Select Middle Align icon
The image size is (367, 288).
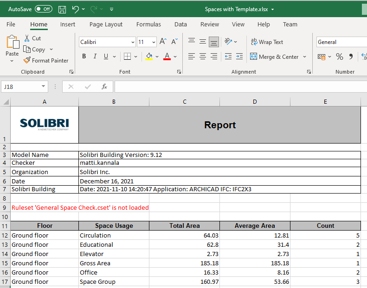[203, 42]
